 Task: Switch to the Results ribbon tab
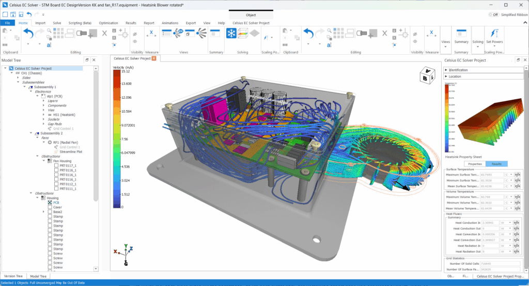click(131, 23)
